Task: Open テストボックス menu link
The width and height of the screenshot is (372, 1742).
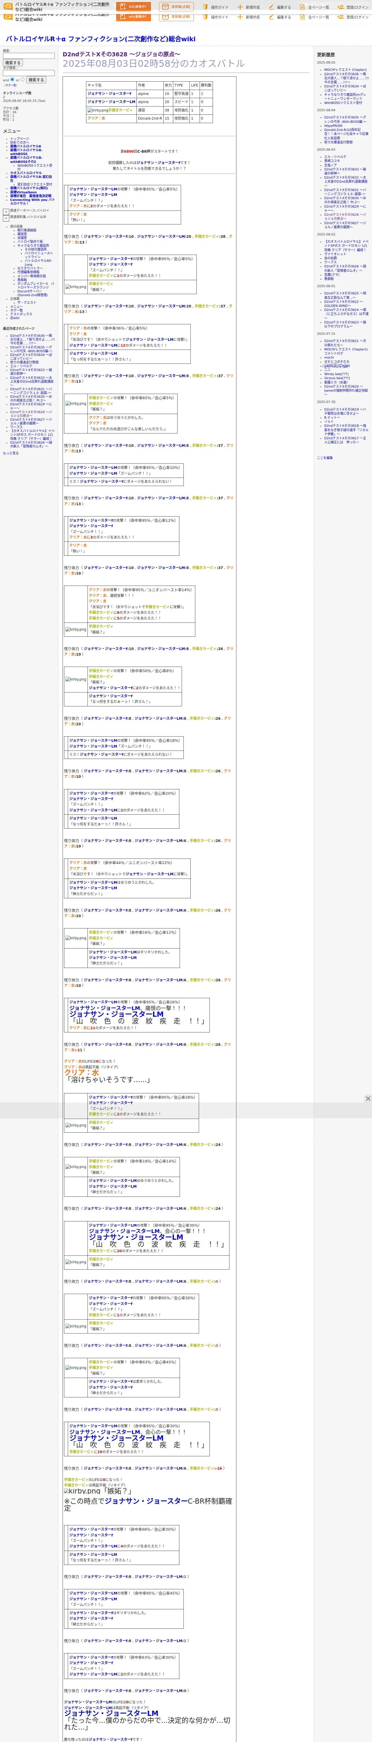Action: 21,314
